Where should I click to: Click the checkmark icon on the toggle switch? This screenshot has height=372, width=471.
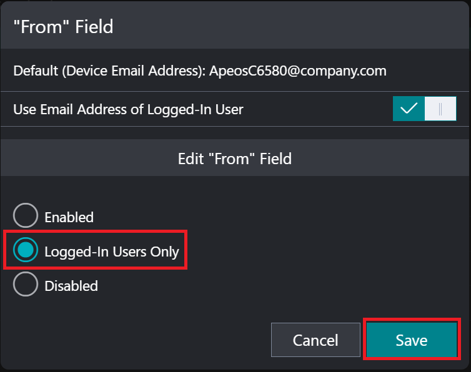(x=409, y=109)
